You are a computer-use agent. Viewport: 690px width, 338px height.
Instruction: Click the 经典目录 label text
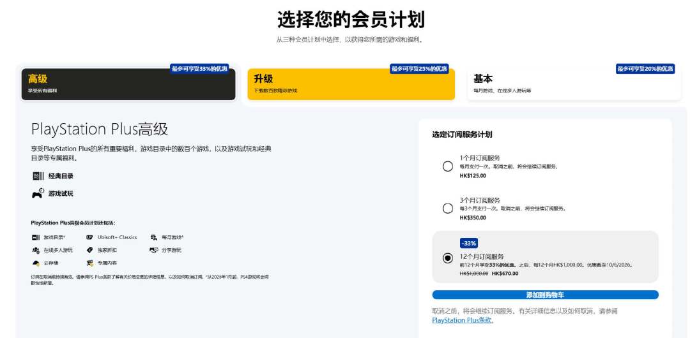pyautogui.click(x=61, y=176)
